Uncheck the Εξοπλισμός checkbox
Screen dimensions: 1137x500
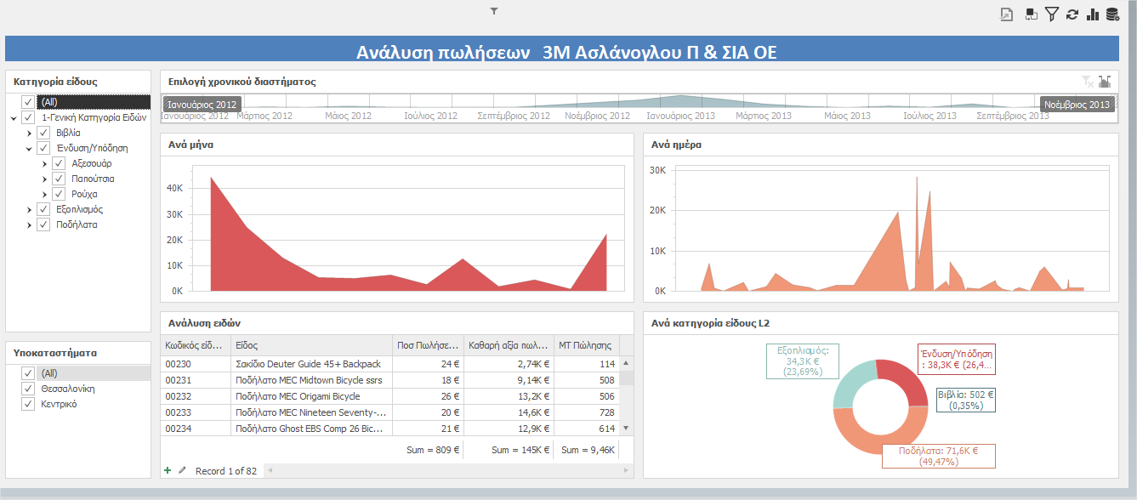point(43,209)
